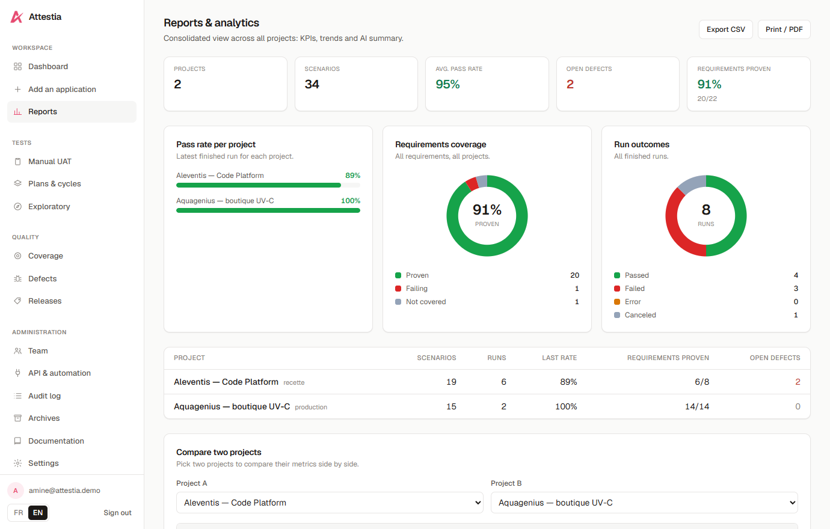Click the Manual UAT clipboard icon

pos(17,162)
